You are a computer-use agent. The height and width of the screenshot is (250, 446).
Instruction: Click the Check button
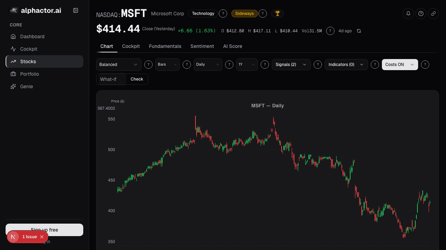[137, 79]
